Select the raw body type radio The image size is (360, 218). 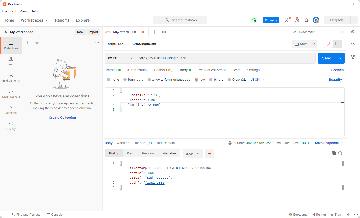point(196,80)
